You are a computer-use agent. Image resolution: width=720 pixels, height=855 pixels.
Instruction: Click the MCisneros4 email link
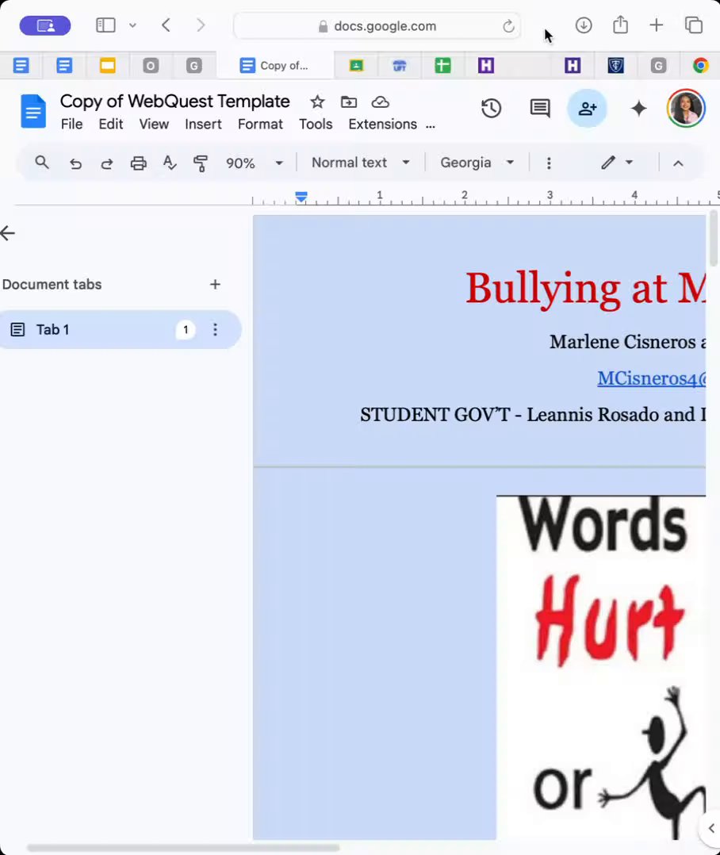(x=651, y=378)
